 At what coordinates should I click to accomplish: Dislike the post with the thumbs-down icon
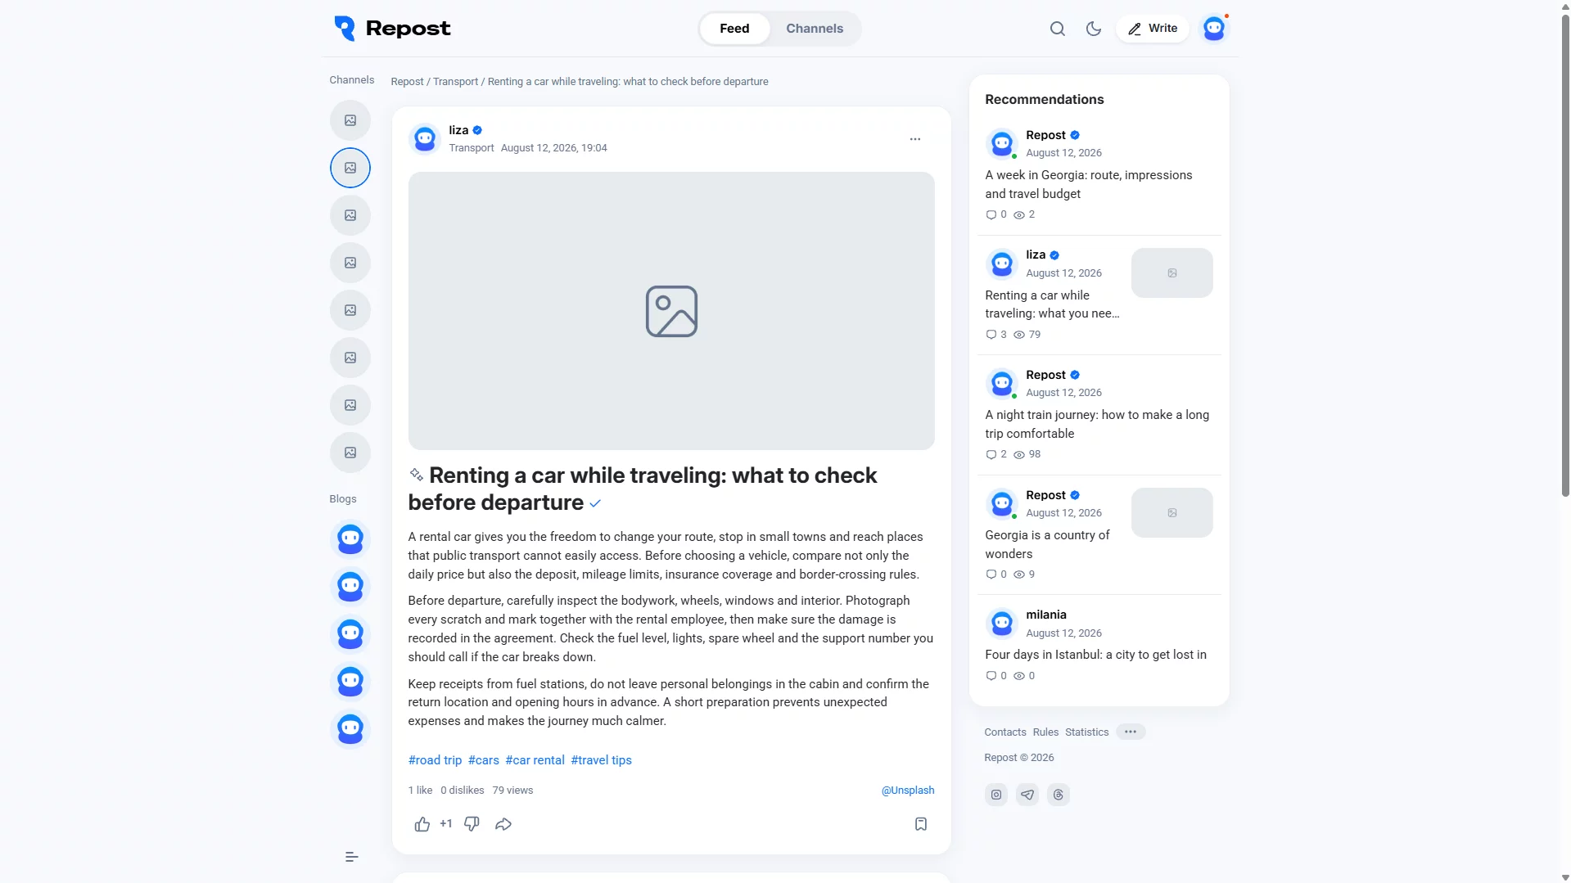pyautogui.click(x=472, y=824)
